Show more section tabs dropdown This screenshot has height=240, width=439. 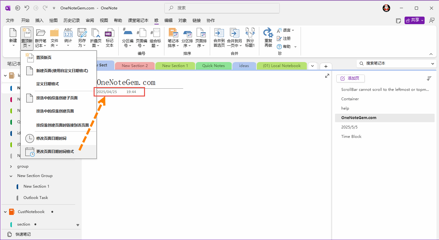coord(312,66)
